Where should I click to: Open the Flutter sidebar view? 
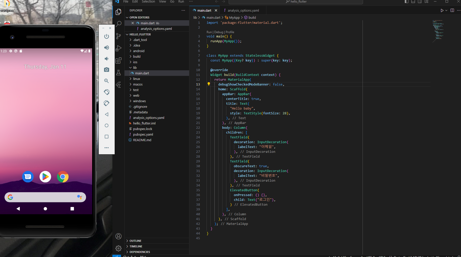tap(118, 85)
